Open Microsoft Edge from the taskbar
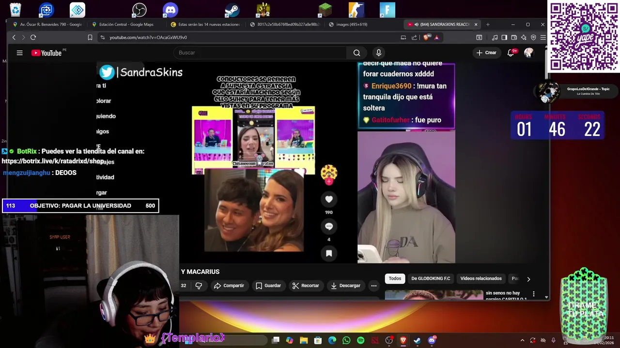Screen dimensions: 620x348 332,340
